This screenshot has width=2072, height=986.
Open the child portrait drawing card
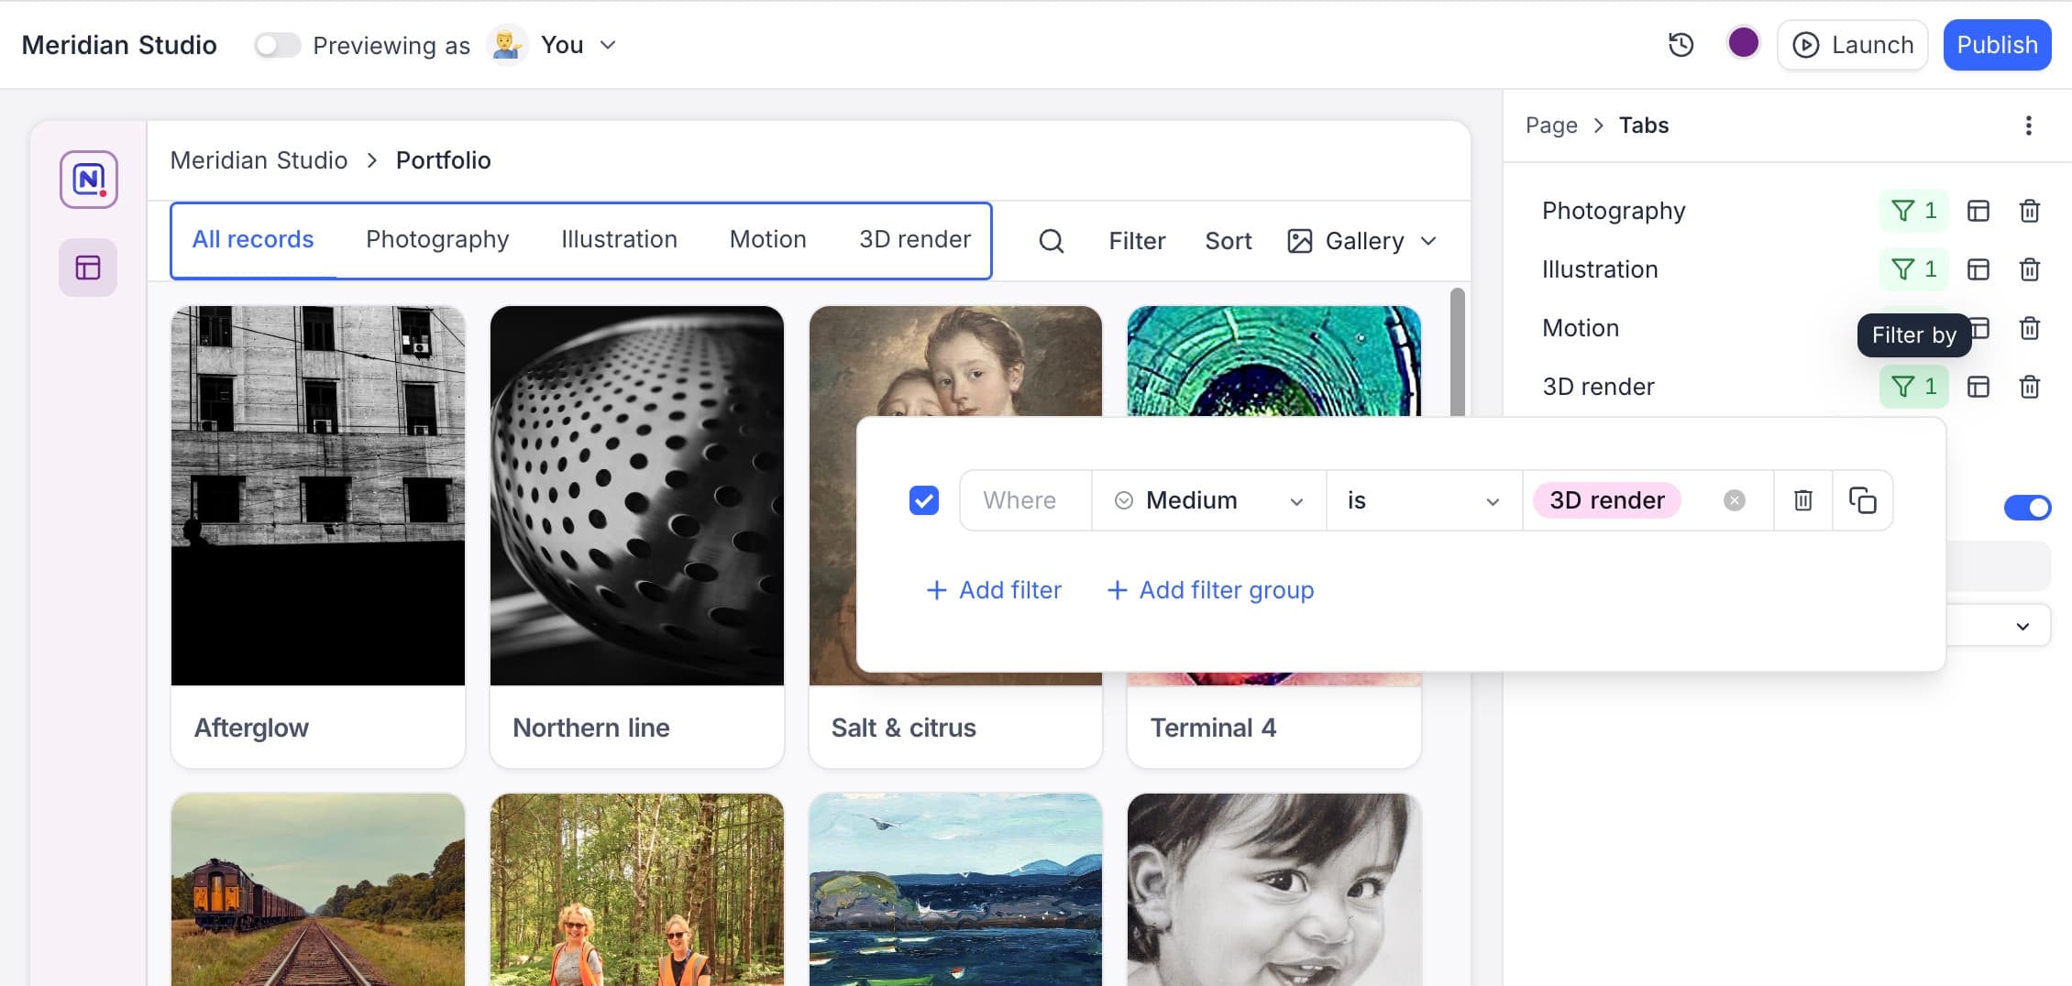point(1274,890)
